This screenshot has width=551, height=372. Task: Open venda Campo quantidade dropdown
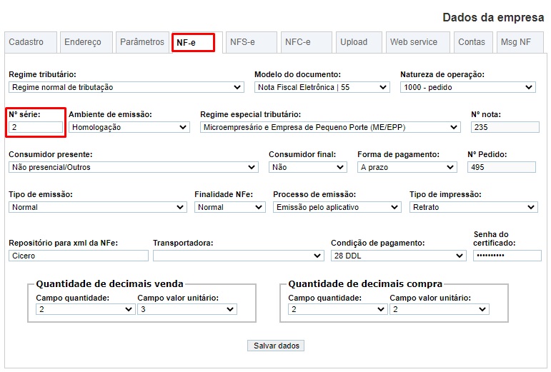point(85,309)
